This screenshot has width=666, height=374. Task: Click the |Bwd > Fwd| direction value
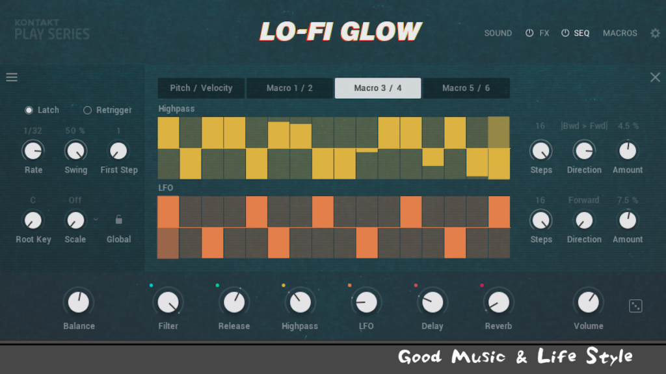(x=584, y=126)
